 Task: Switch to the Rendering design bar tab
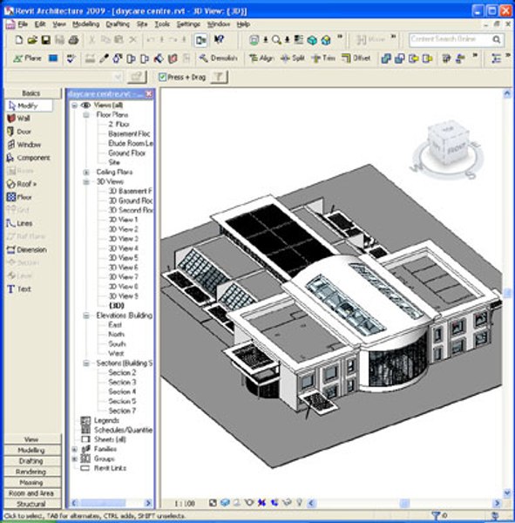(31, 472)
